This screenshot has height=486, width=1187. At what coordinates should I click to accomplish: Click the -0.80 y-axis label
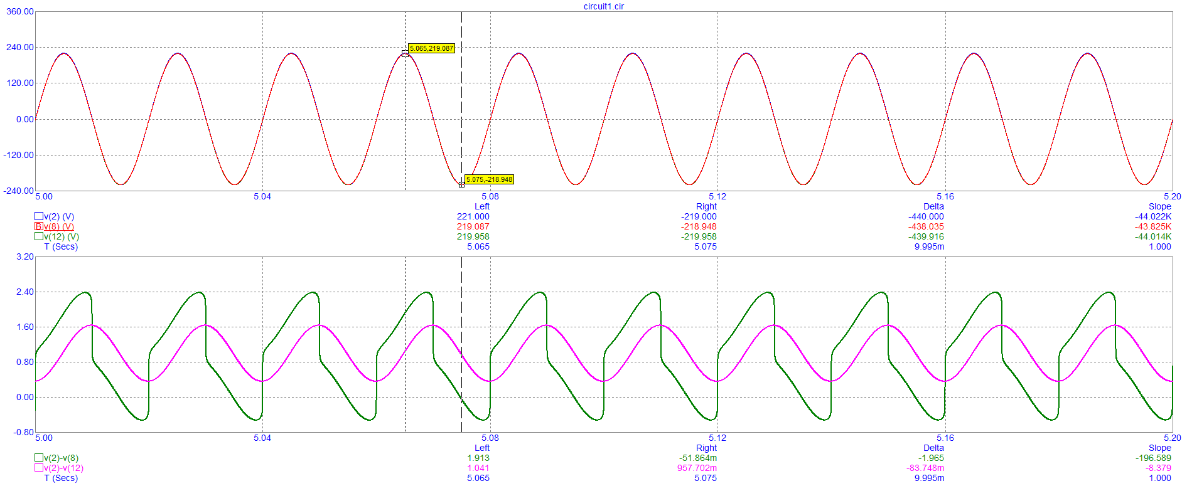pyautogui.click(x=24, y=432)
